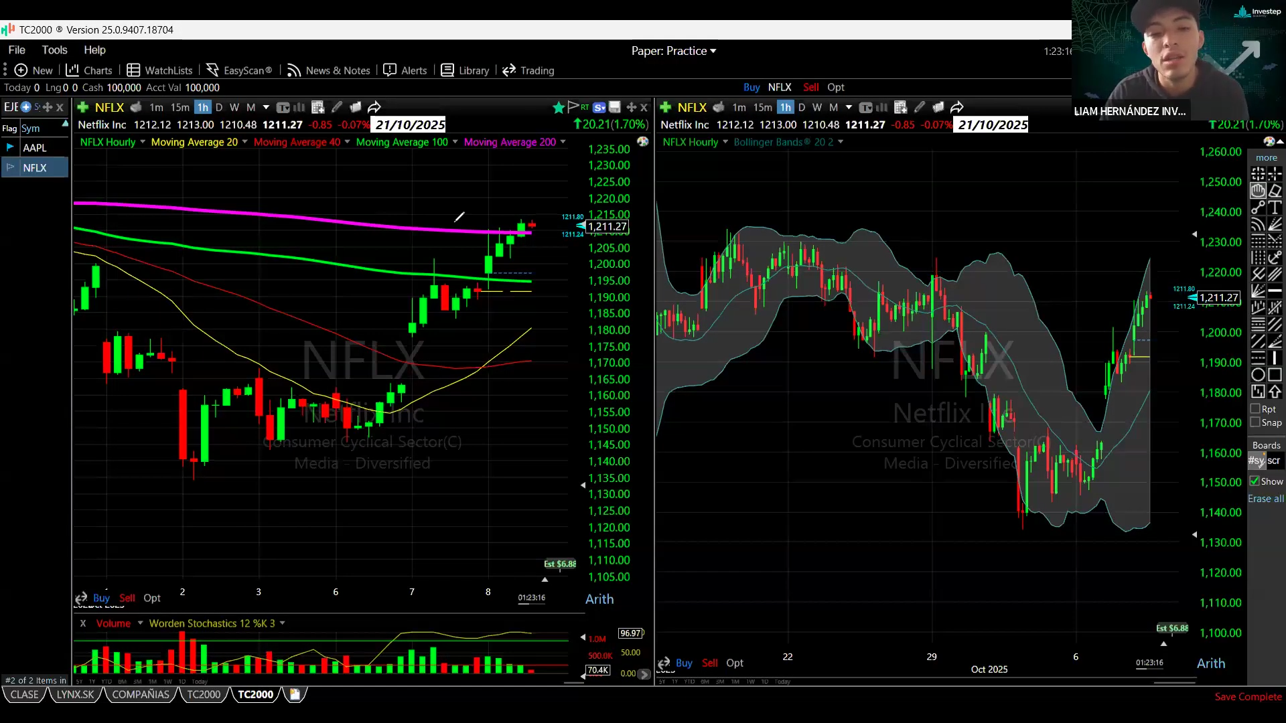The width and height of the screenshot is (1286, 723).
Task: Select the hand pan drawing tool
Action: tap(1258, 191)
